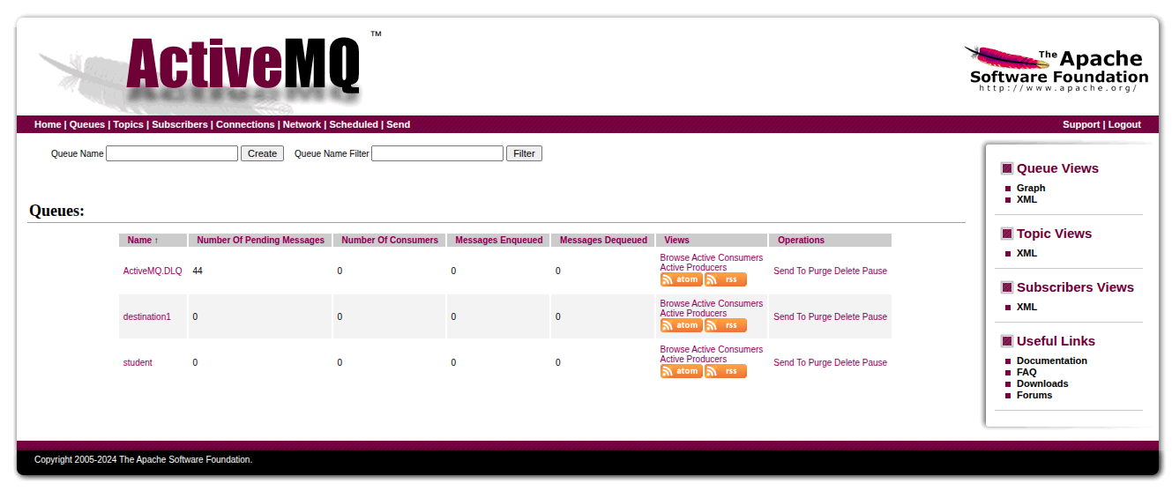The height and width of the screenshot is (498, 1172).
Task: Pause the ActiveMQ.DLQ queue
Action: pyautogui.click(x=875, y=271)
